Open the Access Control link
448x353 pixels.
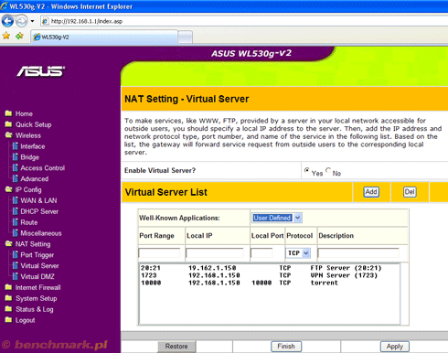click(43, 168)
